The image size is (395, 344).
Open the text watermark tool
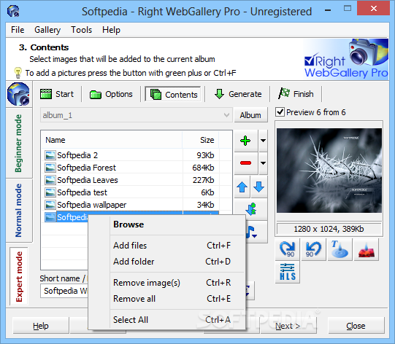coord(340,249)
